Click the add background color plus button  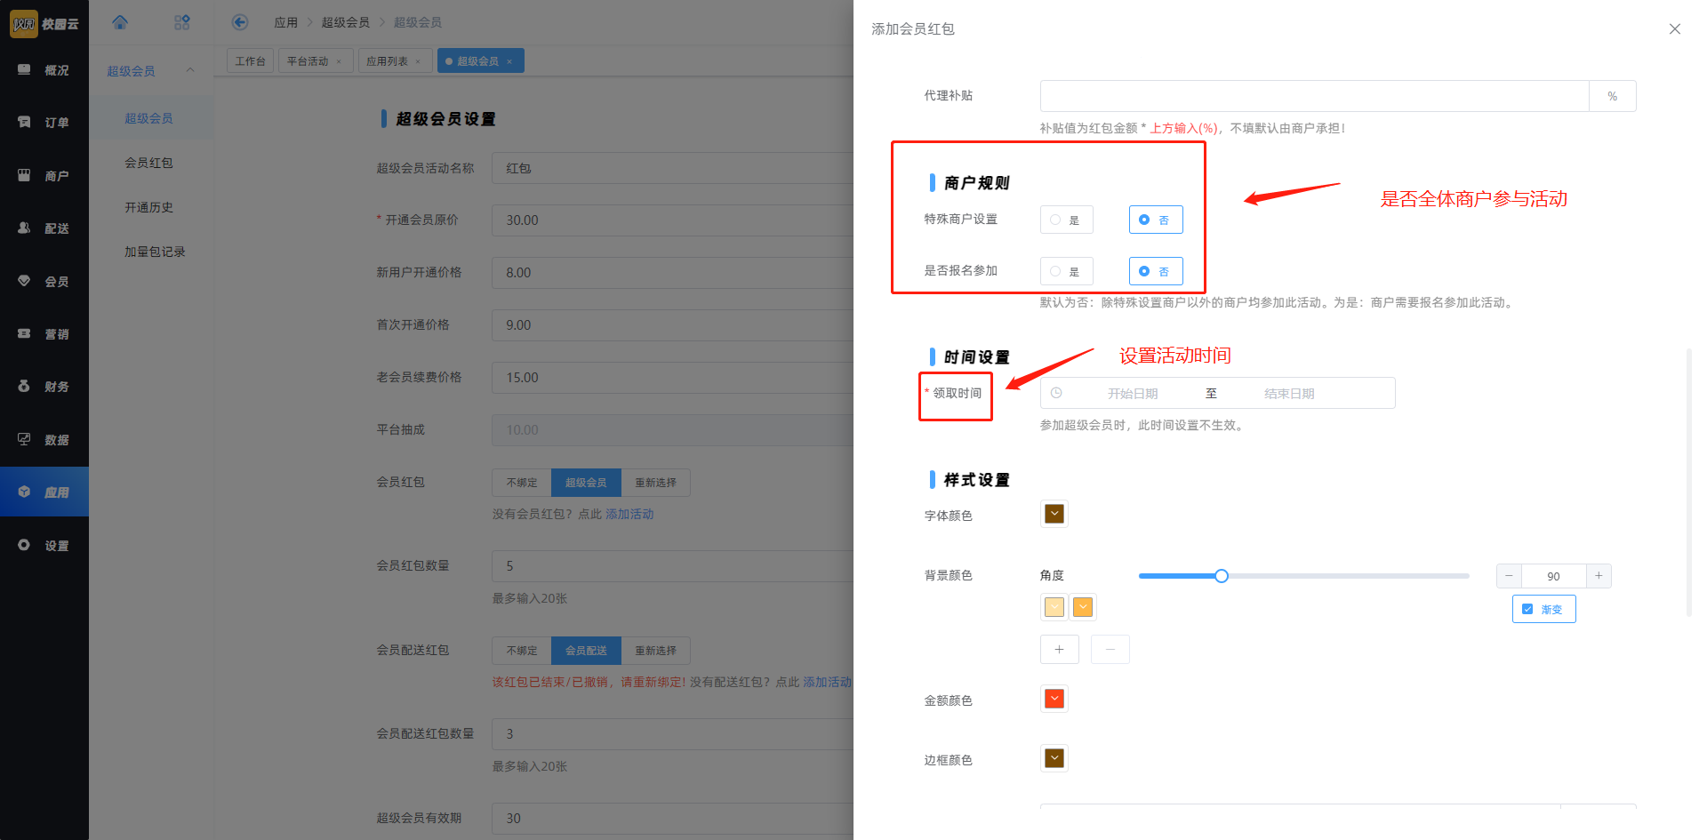(x=1059, y=649)
